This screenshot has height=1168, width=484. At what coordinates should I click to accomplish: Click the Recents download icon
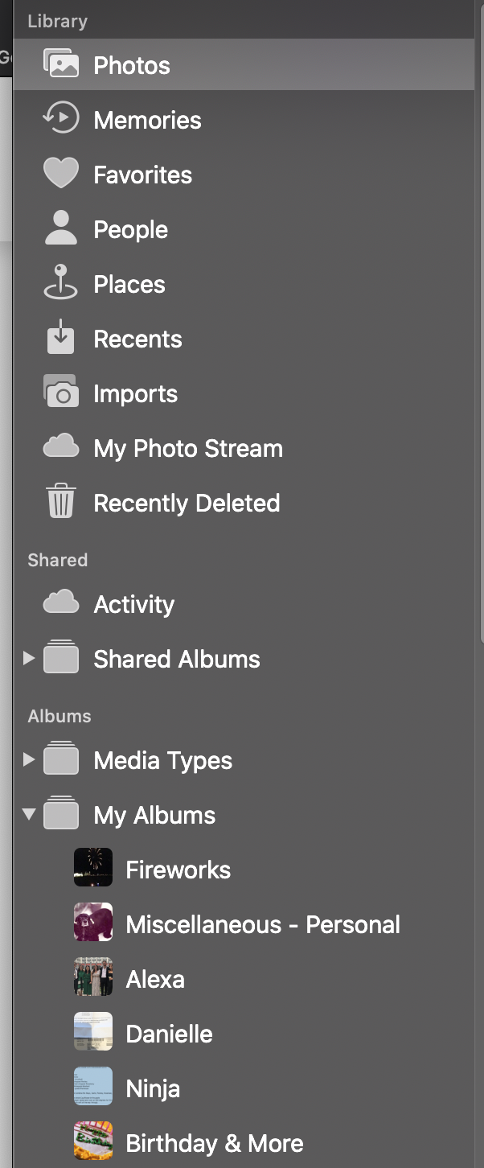61,339
